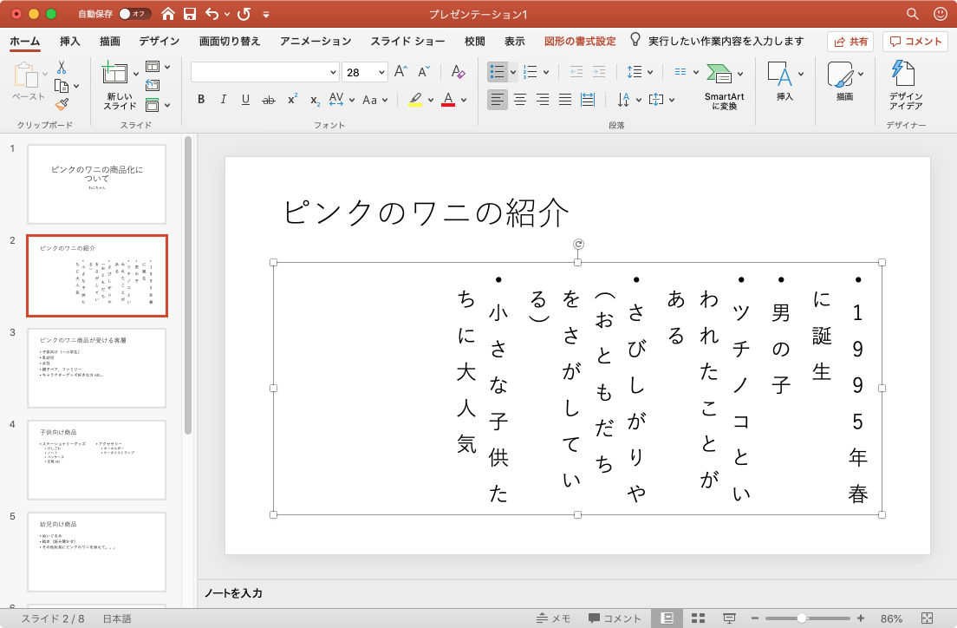The width and height of the screenshot is (957, 628).
Task: Expand the line spacing dropdown arrow
Action: (650, 73)
